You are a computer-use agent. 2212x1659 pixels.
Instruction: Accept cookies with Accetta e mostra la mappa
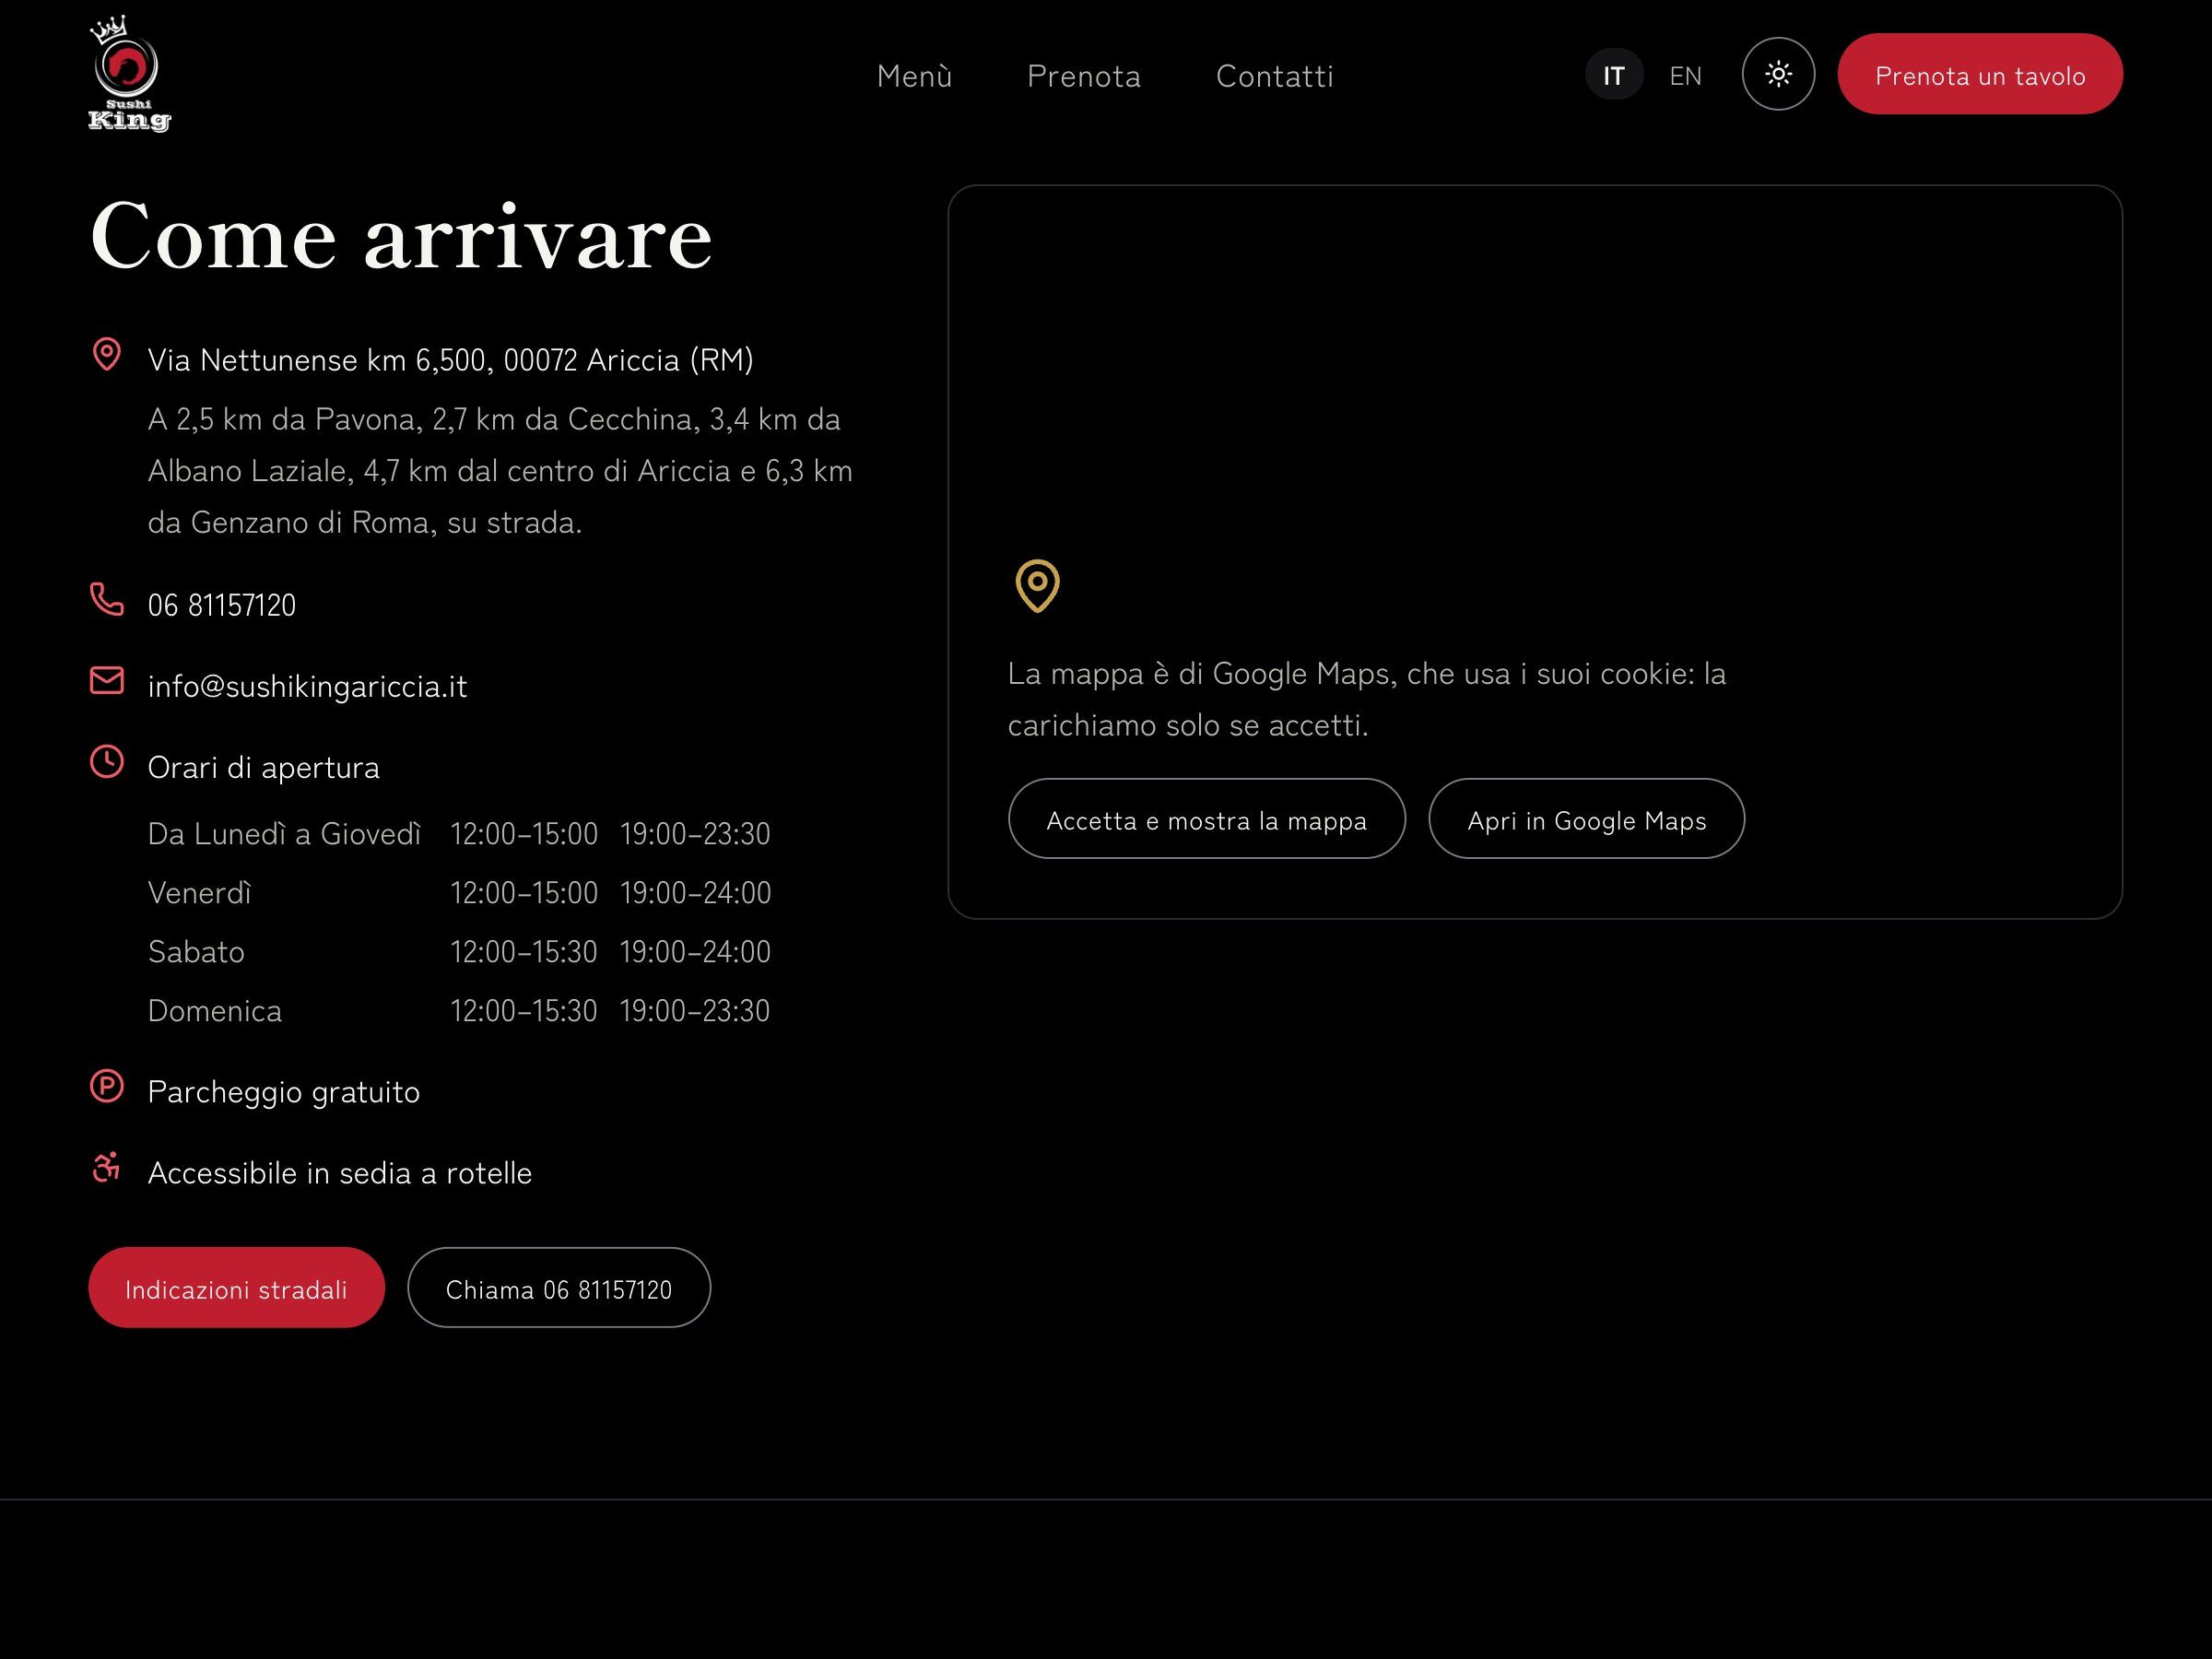tap(1206, 819)
